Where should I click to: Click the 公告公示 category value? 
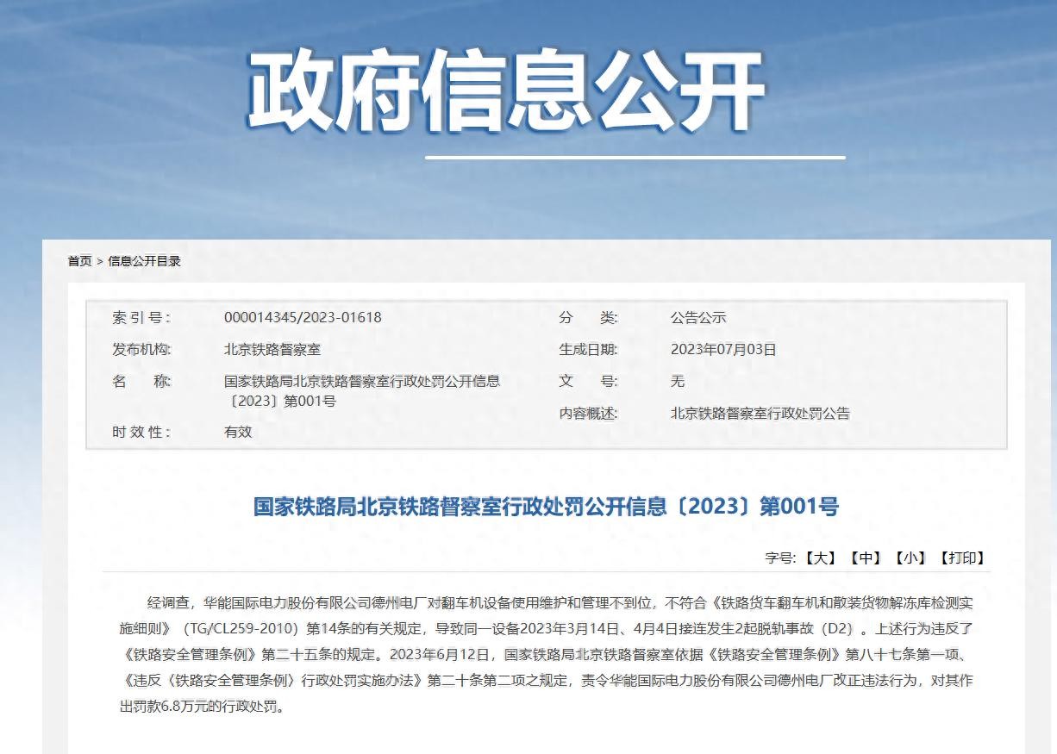pyautogui.click(x=698, y=317)
